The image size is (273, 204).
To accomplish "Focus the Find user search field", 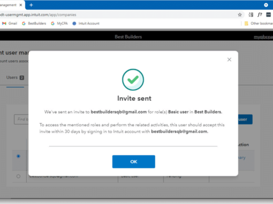I will tap(21, 119).
